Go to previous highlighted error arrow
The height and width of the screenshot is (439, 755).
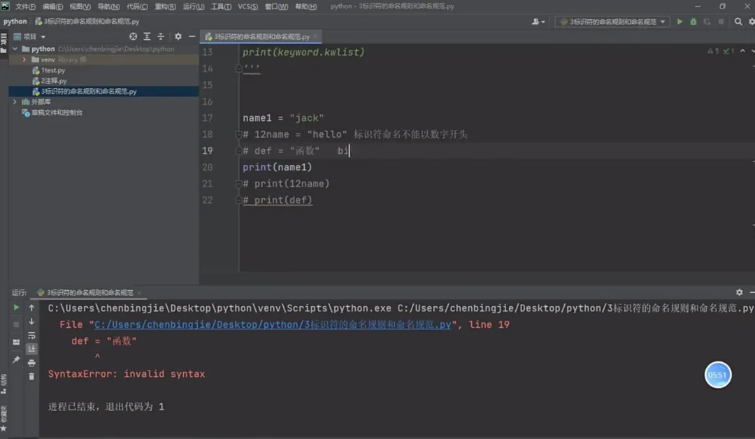[742, 50]
